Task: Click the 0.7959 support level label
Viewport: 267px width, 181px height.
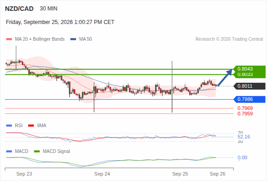Action: click(x=245, y=114)
